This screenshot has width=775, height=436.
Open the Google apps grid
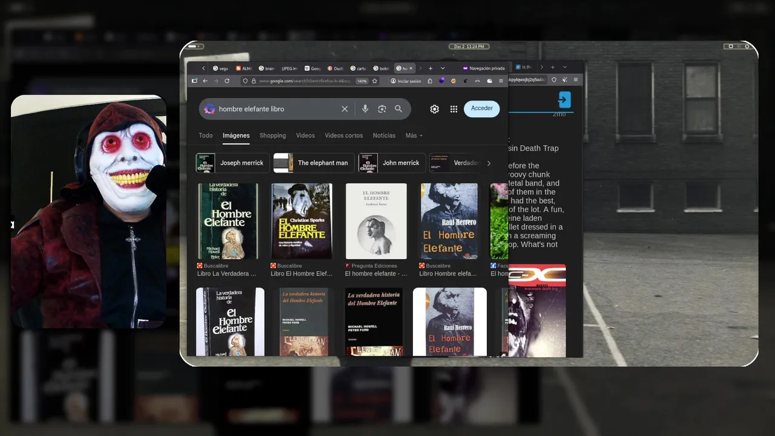453,109
